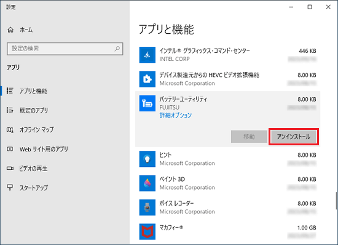The image size is (338, 245).
Task: Open the アプリと機能 sidebar item
Action: tap(65, 91)
